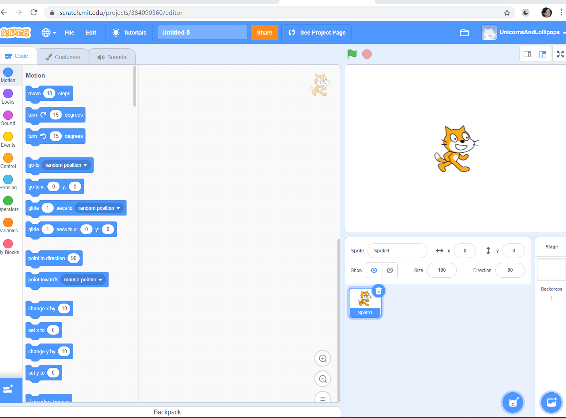Screen dimensions: 566x418
Task: Show Sprite1 using the eye toggle
Action: pyautogui.click(x=374, y=270)
